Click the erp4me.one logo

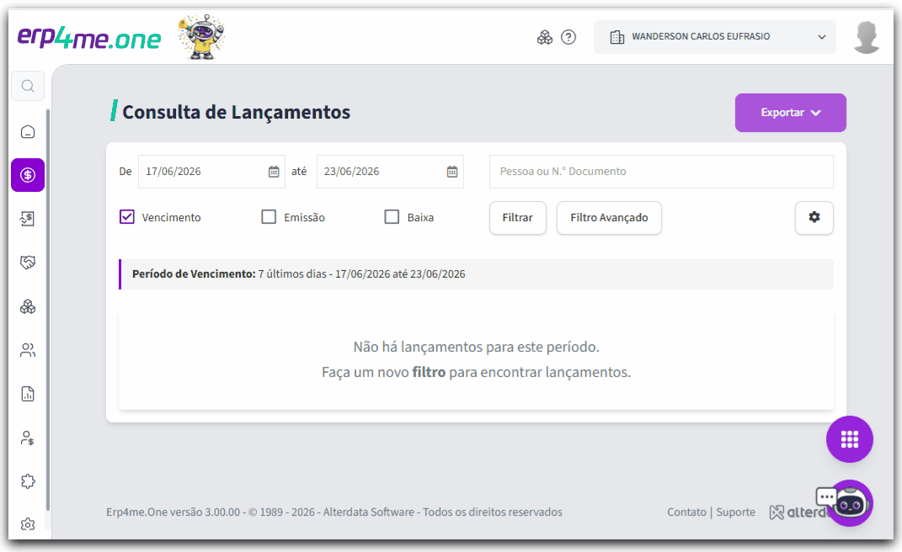click(x=89, y=37)
